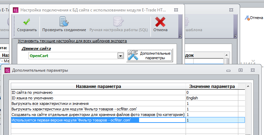264x135 pixels.
Task: Close the Настройка подключения к БД dialog
Action: [x=176, y=10]
